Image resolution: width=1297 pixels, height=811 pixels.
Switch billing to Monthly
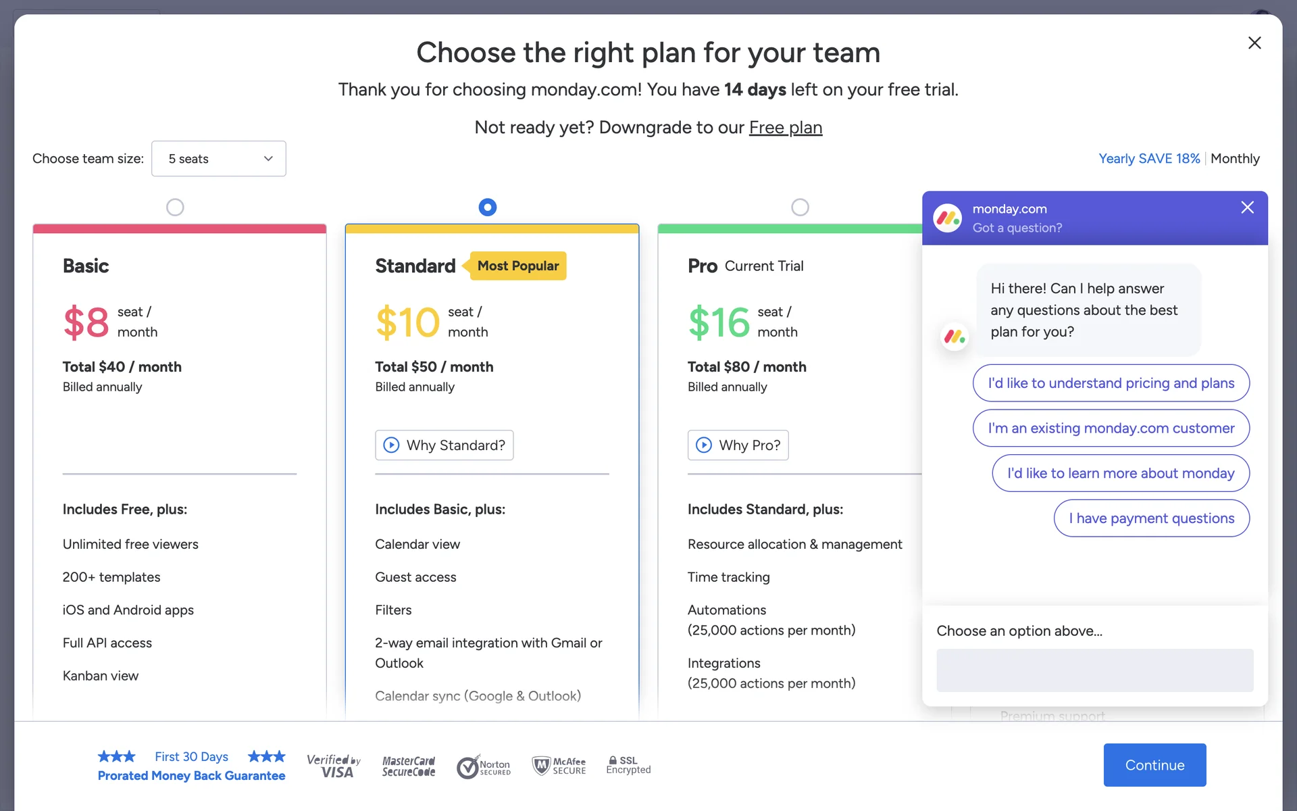pyautogui.click(x=1234, y=159)
